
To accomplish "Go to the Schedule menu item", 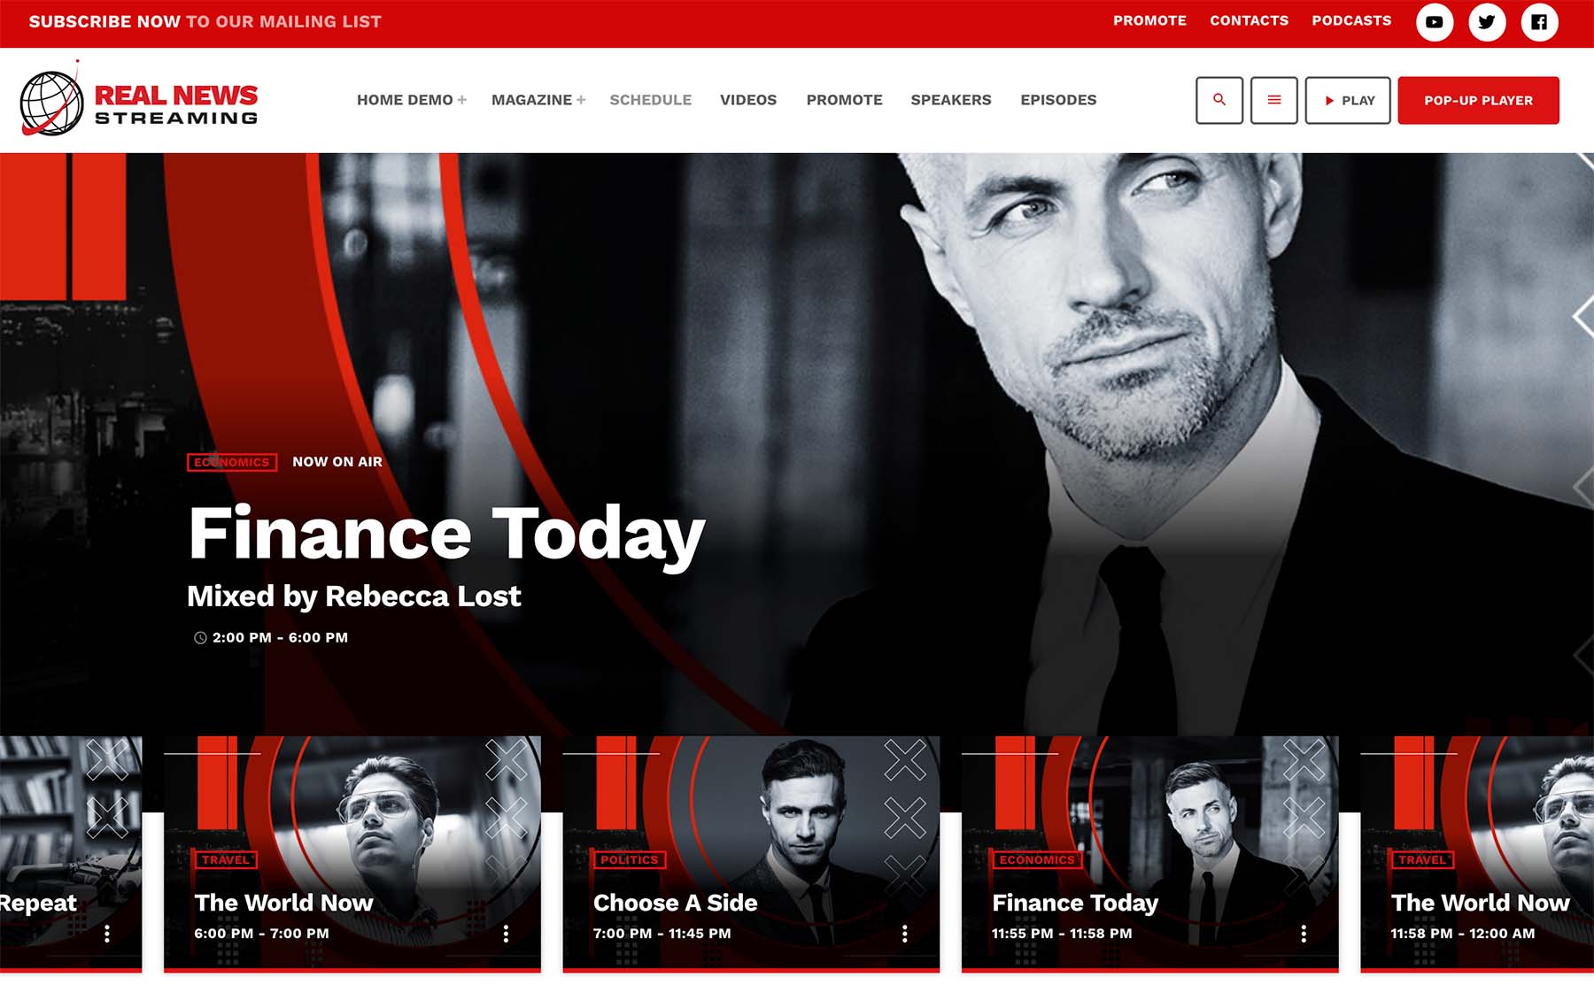I will click(x=650, y=100).
